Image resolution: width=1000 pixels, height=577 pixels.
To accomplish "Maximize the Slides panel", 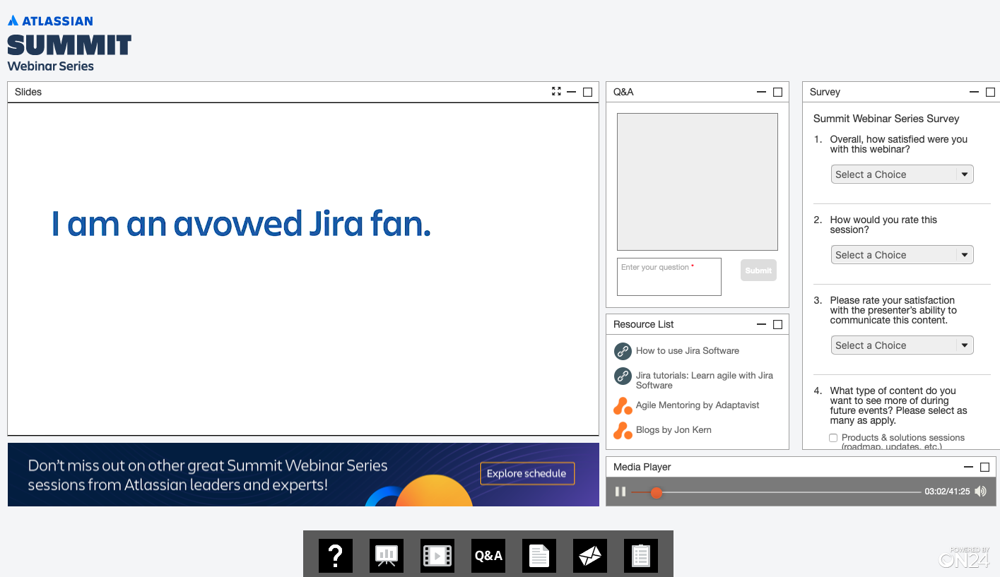I will tap(587, 92).
